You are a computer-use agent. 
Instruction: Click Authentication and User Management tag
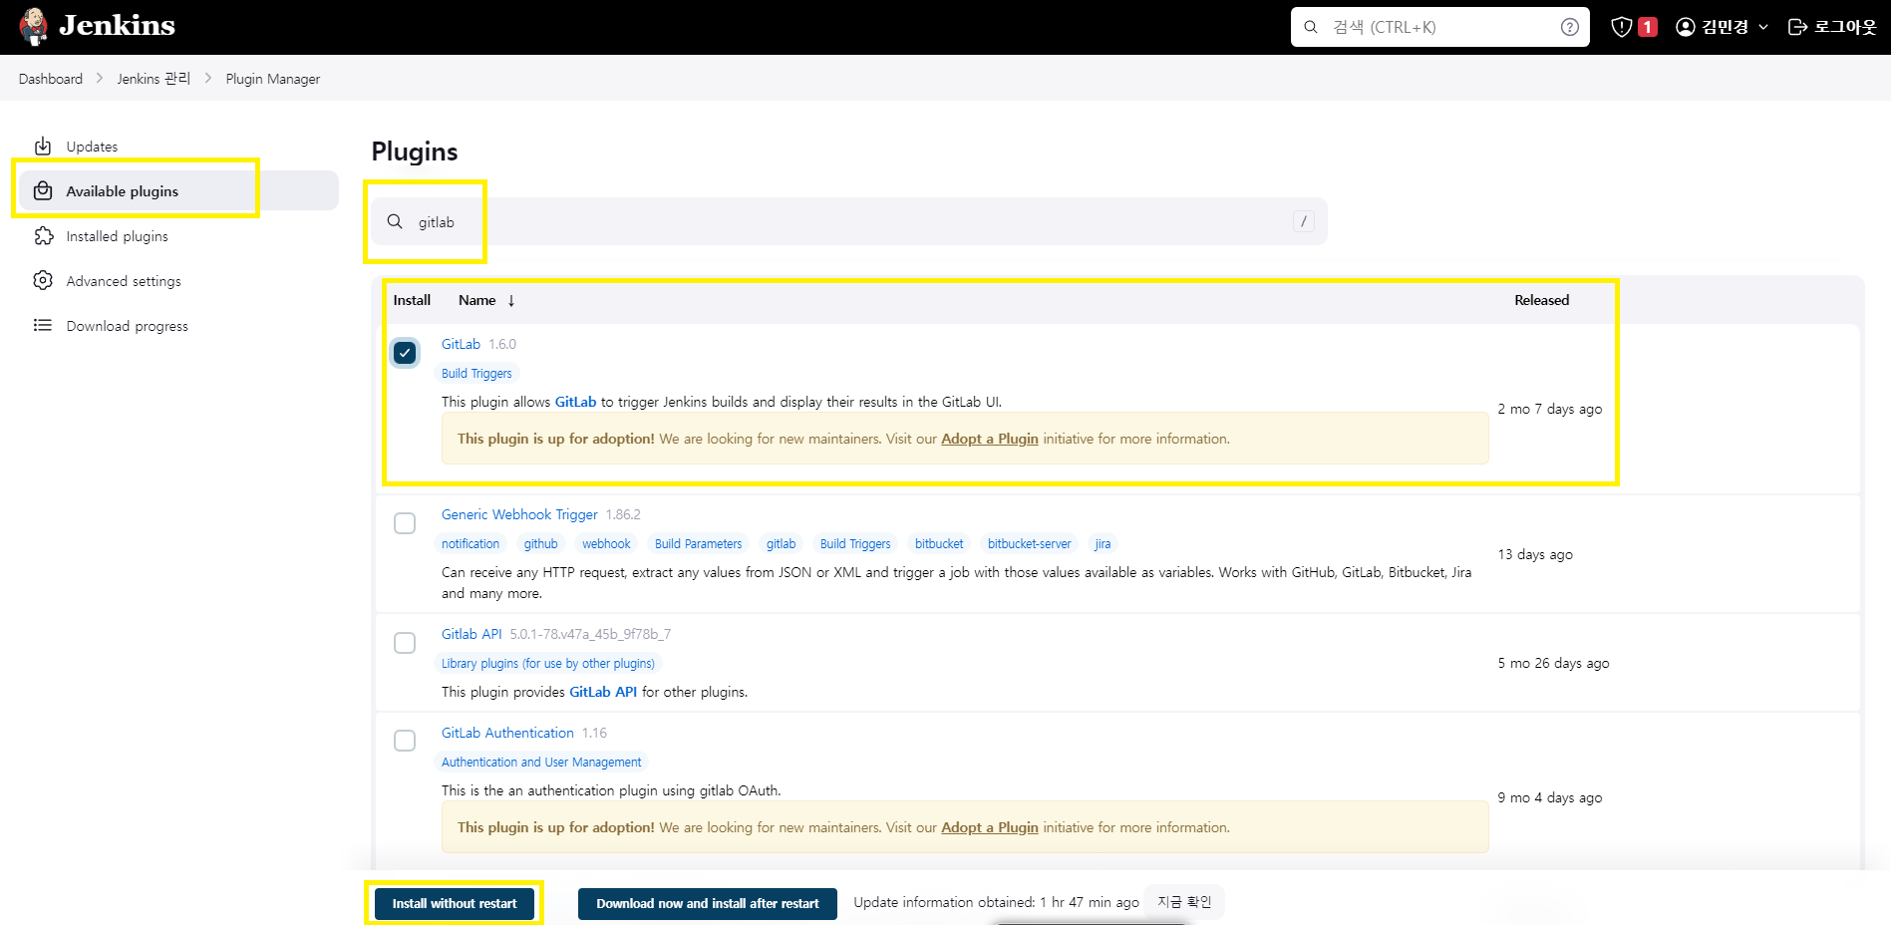[x=541, y=763]
